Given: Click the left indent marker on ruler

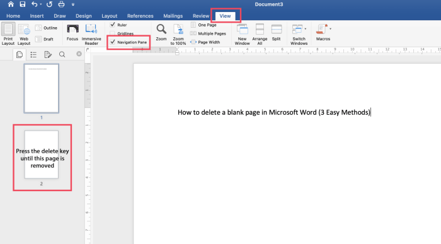Looking at the screenshot, I should [x=177, y=53].
